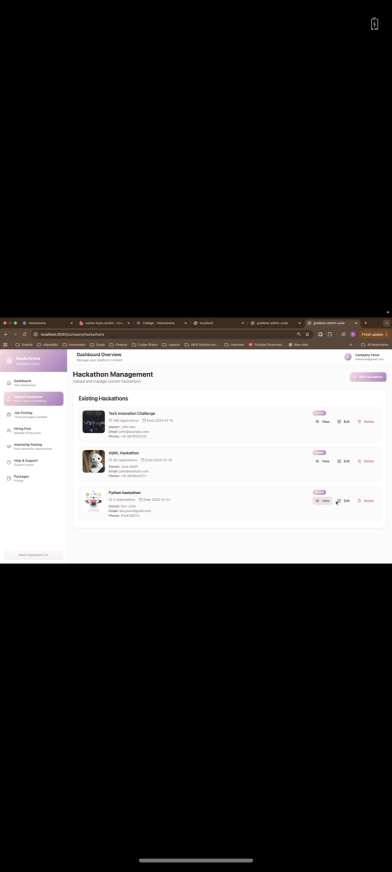Image resolution: width=392 pixels, height=872 pixels.
Task: Open Hiring Post sidebar item
Action: click(x=22, y=430)
